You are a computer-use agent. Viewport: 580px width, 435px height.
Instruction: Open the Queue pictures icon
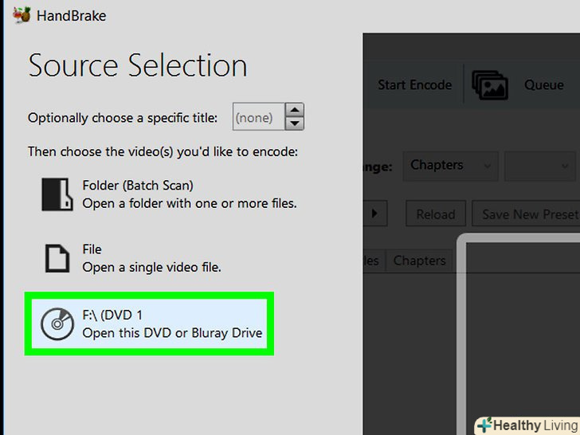coord(490,85)
